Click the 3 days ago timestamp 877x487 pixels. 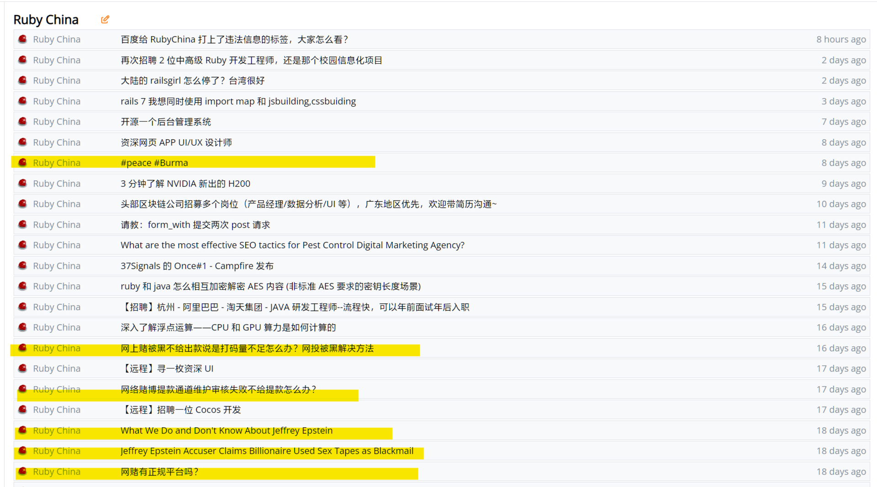point(844,101)
